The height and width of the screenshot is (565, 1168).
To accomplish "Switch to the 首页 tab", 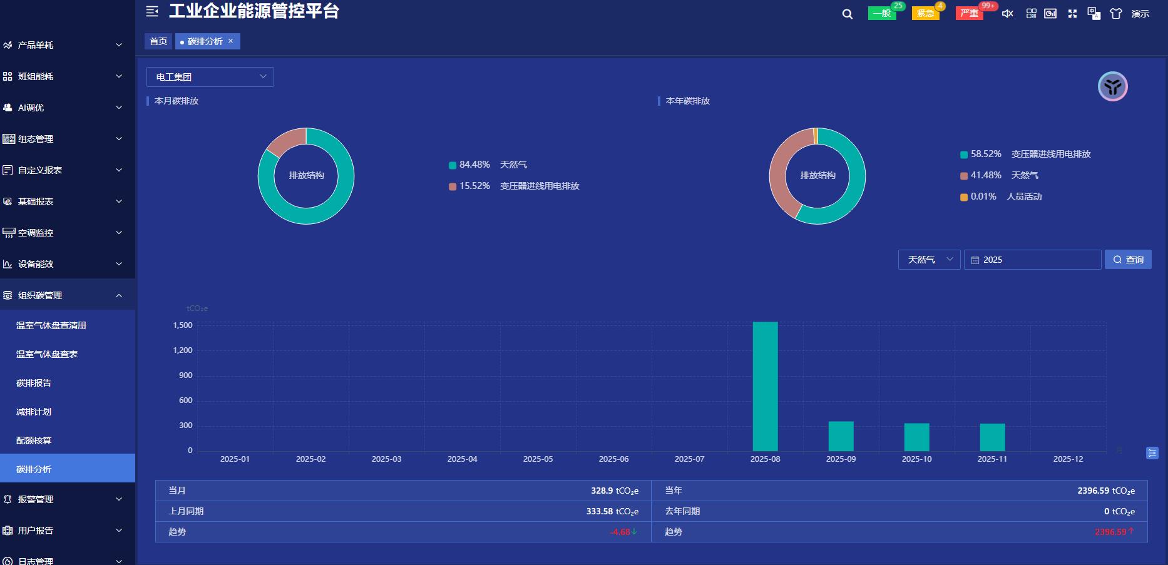I will point(158,41).
